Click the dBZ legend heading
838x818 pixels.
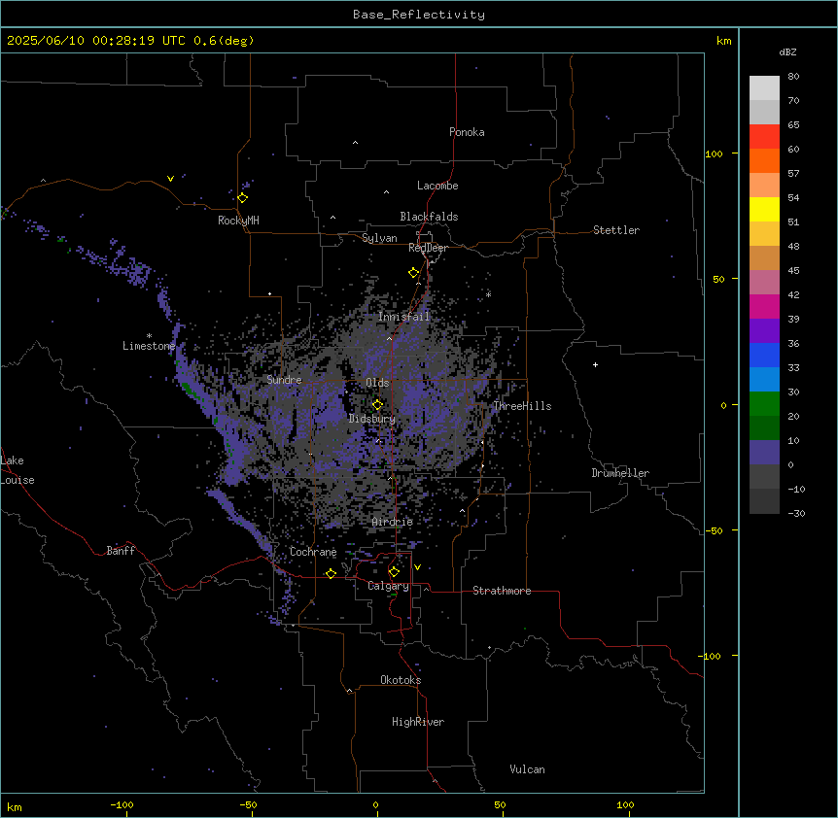787,51
